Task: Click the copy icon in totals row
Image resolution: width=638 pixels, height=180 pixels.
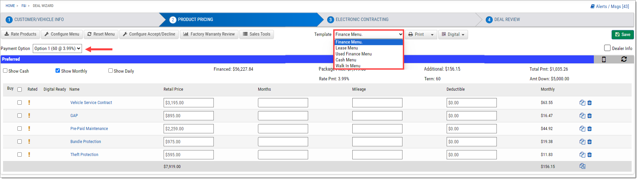Action: pyautogui.click(x=582, y=166)
